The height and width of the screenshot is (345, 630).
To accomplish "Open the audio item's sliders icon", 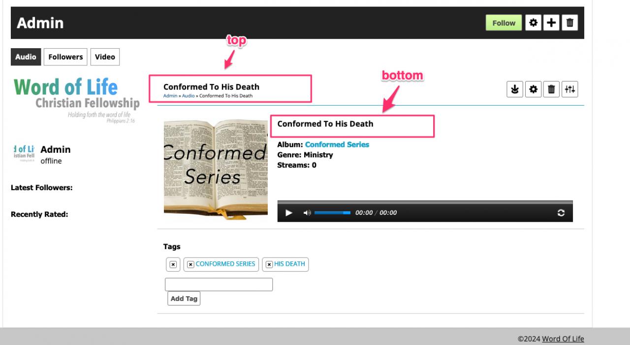I will pos(569,89).
